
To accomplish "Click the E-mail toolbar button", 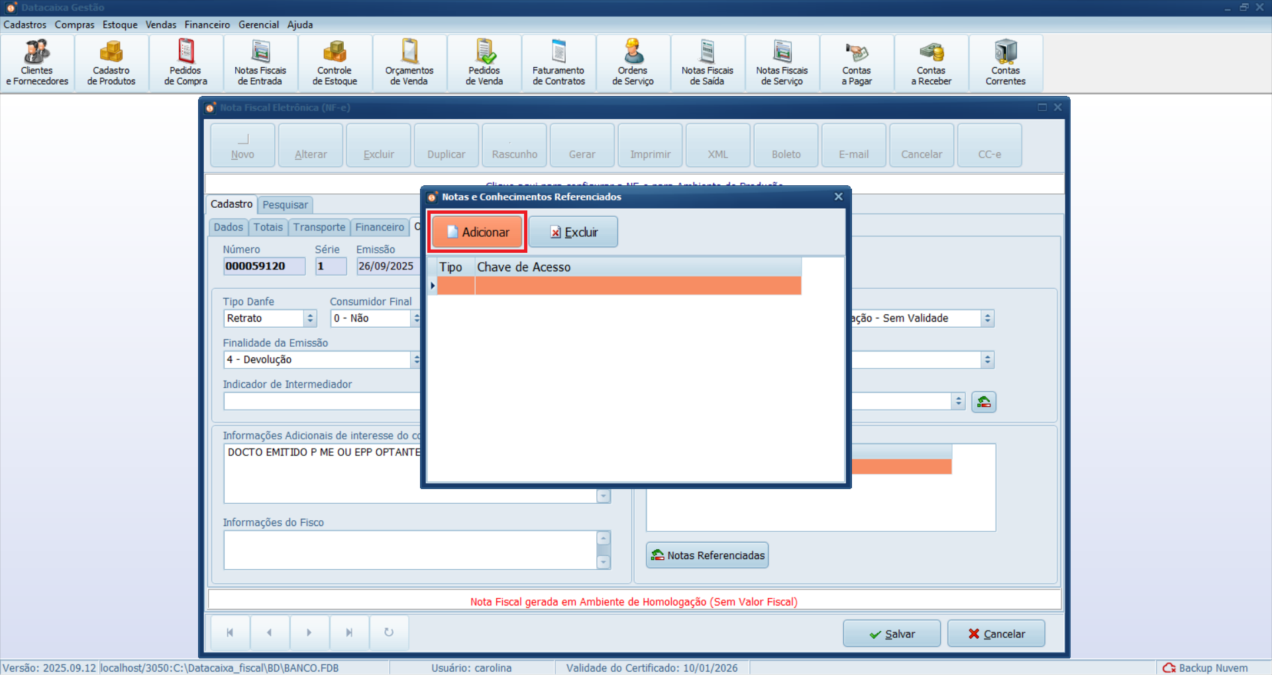I will [854, 145].
